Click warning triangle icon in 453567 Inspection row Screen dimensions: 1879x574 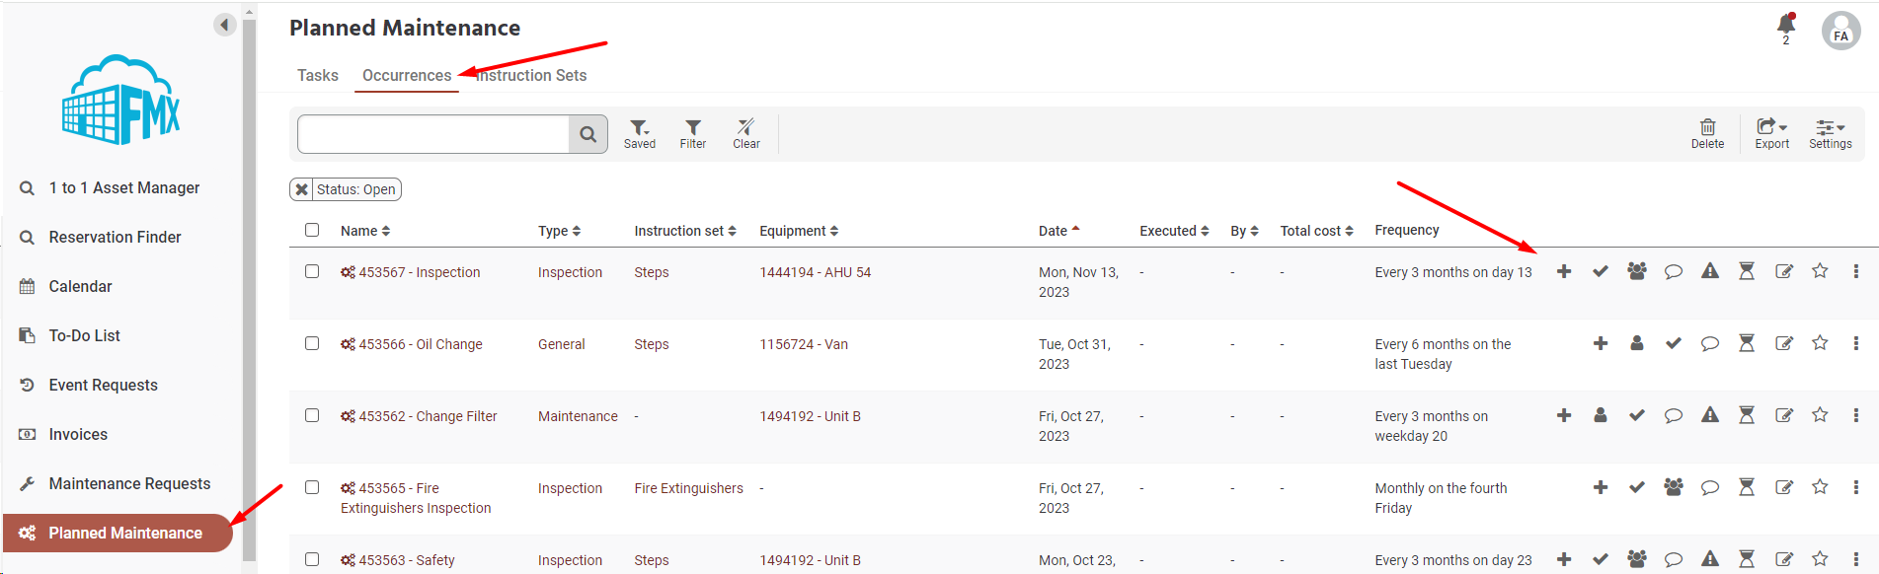pyautogui.click(x=1710, y=271)
